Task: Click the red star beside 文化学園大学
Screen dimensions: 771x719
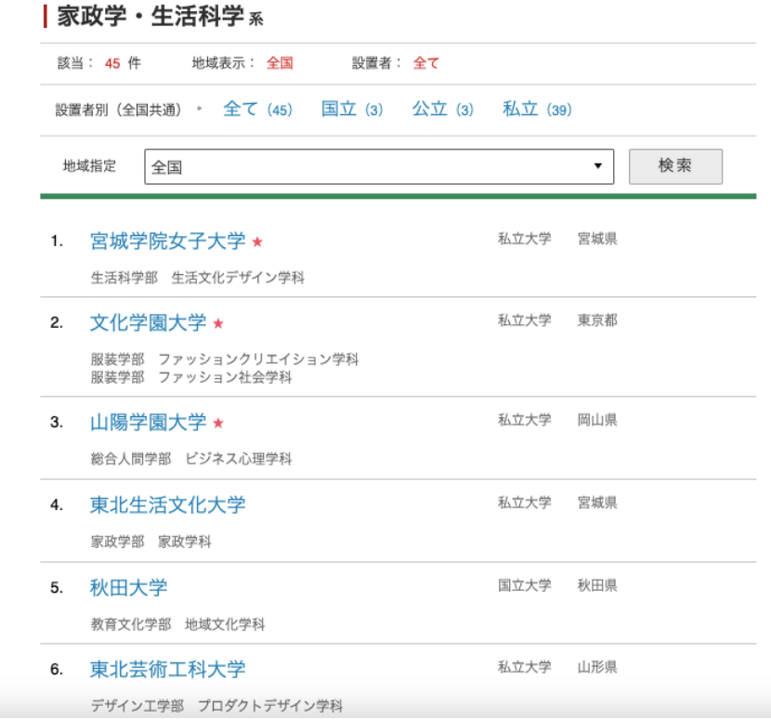Action: 218,323
